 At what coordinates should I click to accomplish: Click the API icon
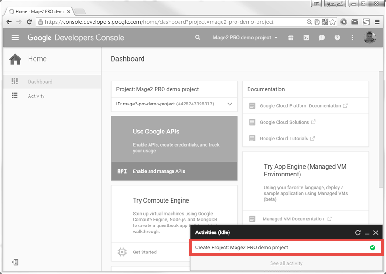tap(122, 171)
